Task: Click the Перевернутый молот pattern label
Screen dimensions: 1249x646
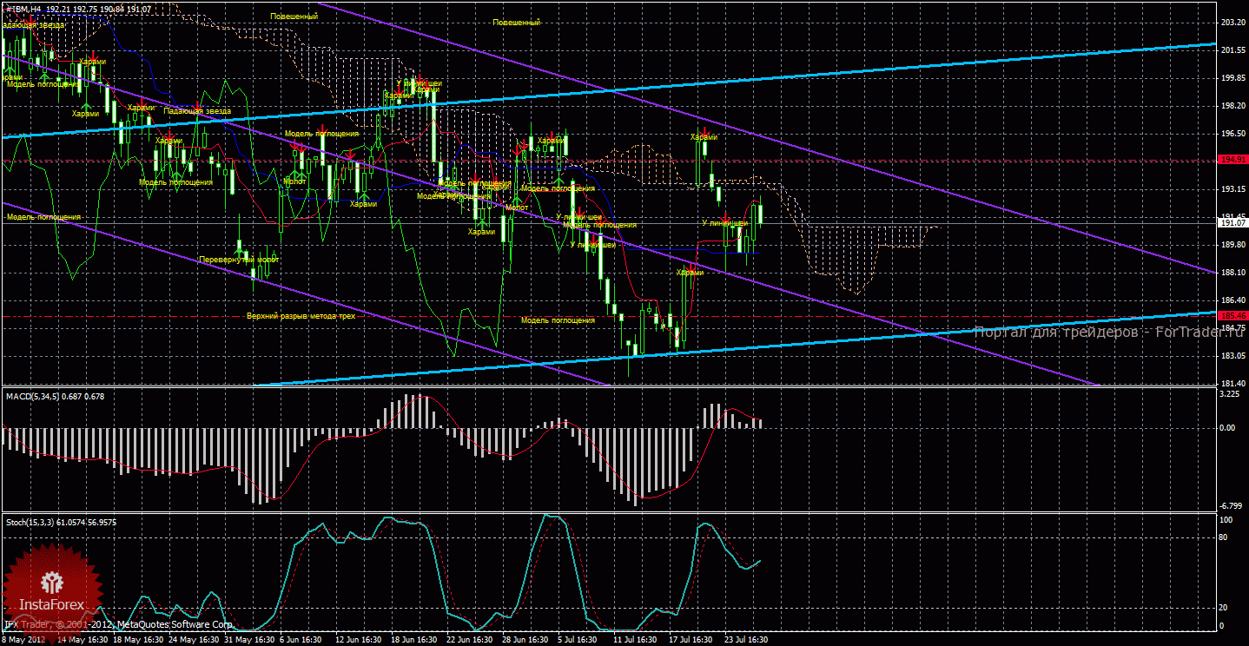Action: pos(239,260)
